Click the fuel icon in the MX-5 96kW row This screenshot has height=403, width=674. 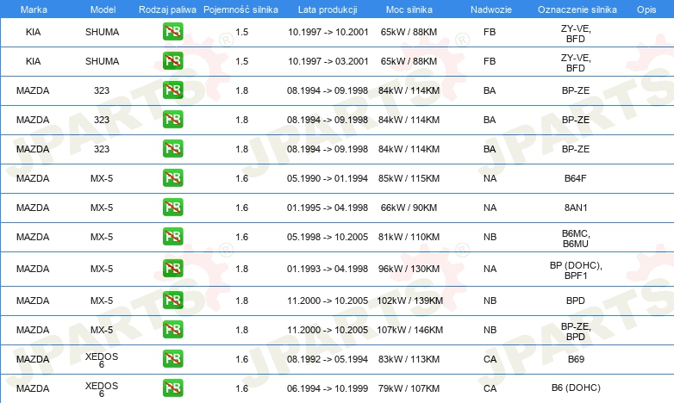[x=172, y=268]
